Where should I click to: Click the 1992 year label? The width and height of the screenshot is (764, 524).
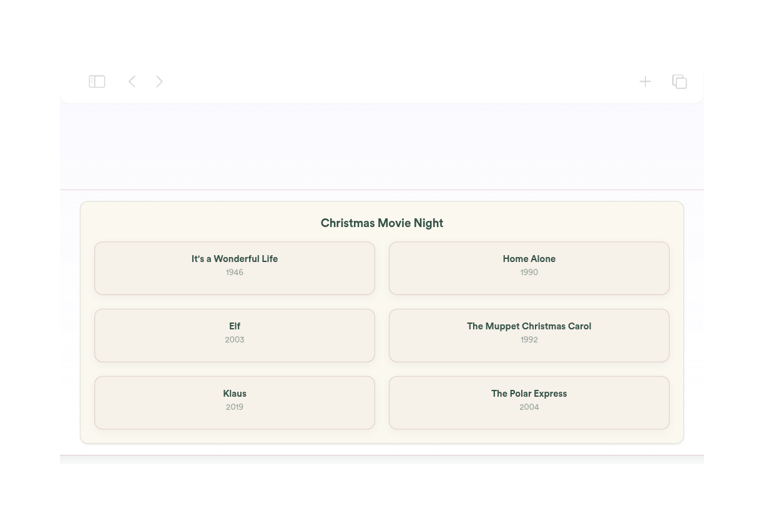(x=529, y=340)
